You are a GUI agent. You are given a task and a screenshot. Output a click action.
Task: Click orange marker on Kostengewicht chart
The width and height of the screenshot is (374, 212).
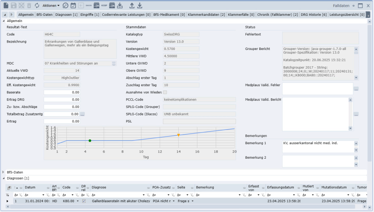click(x=178, y=135)
